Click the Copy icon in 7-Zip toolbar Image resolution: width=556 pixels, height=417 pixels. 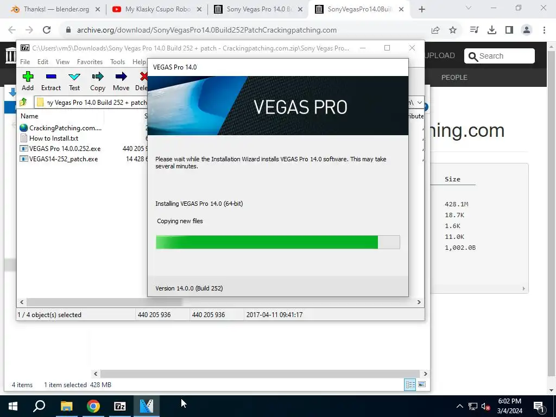click(98, 77)
